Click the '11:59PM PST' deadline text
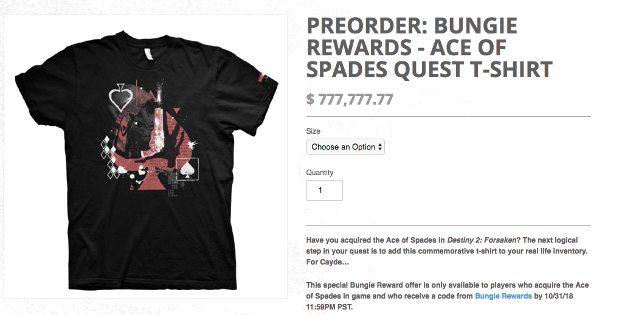Image resolution: width=619 pixels, height=315 pixels. (330, 307)
